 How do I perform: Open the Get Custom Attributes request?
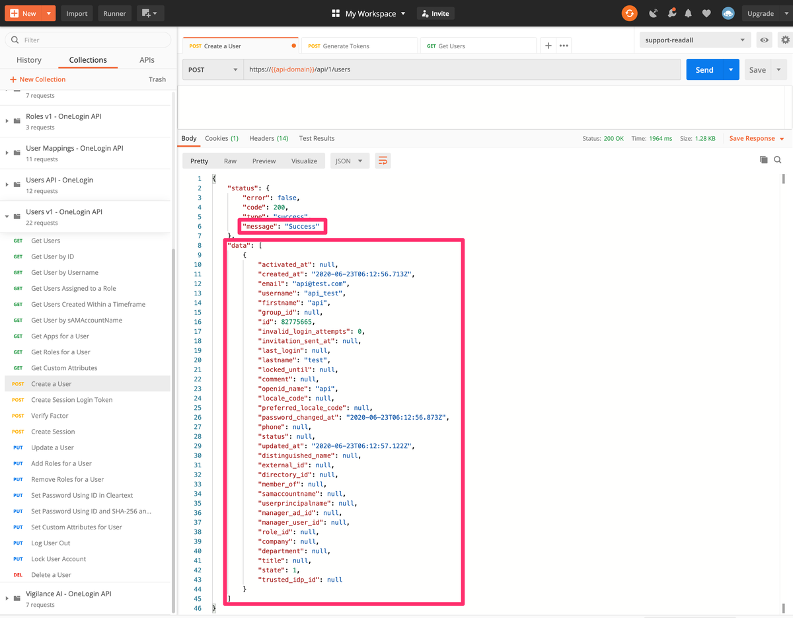coord(87,368)
